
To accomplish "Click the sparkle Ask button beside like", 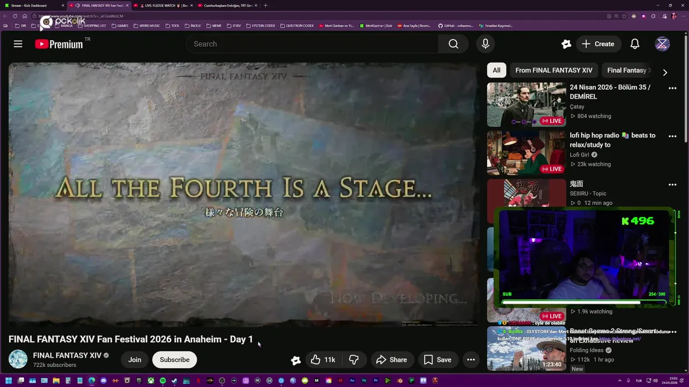I will tap(296, 360).
